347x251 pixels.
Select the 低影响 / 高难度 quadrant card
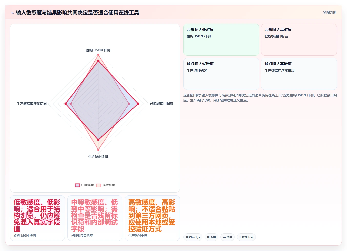tap(299, 74)
